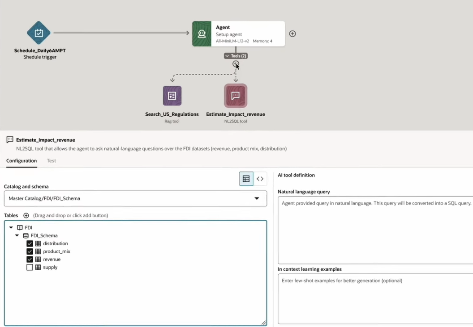Click inside the Natural language query field
Viewport: 473px width, 327px height.
coord(375,230)
